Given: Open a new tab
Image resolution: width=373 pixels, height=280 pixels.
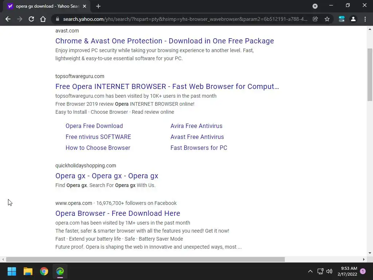Looking at the screenshot, I should pyautogui.click(x=98, y=6).
